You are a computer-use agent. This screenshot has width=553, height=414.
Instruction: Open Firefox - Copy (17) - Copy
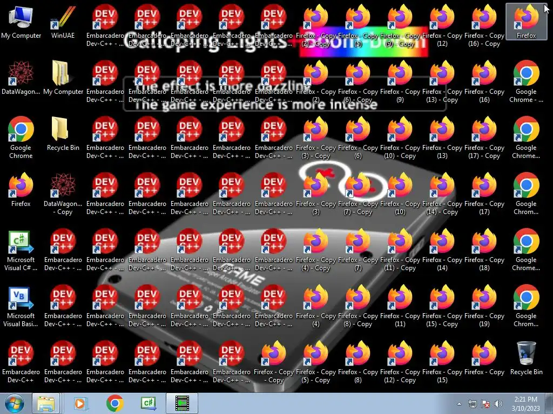click(484, 139)
